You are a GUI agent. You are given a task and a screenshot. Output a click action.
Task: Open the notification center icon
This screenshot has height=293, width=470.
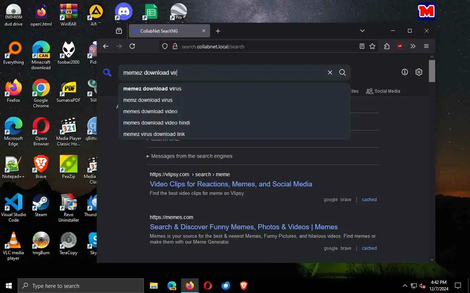click(458, 286)
